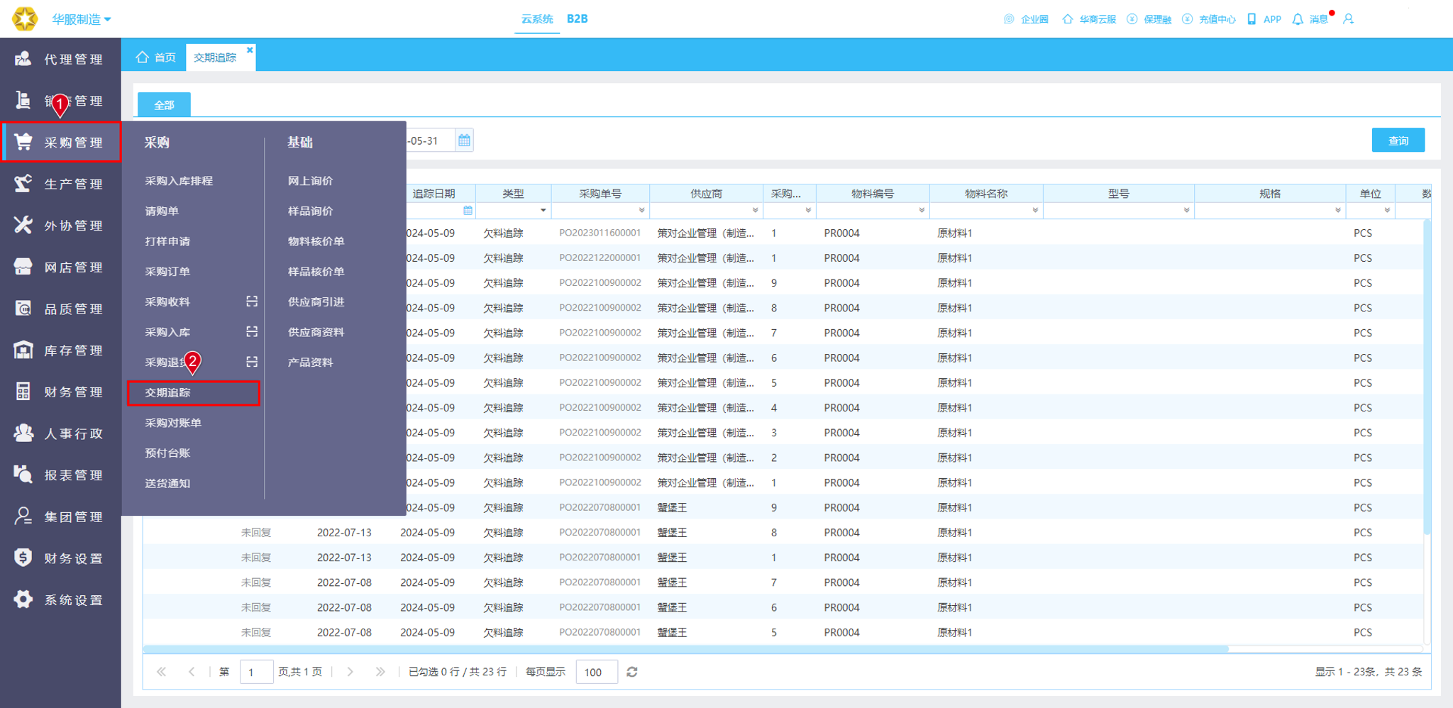Open the 库存管理 sidebar module

tap(60, 350)
